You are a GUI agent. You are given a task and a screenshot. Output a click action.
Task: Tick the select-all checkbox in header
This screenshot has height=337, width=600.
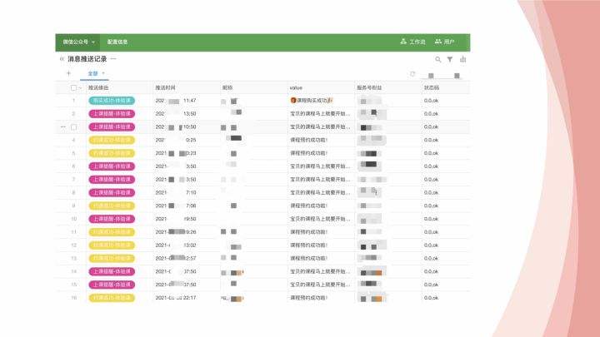click(73, 87)
